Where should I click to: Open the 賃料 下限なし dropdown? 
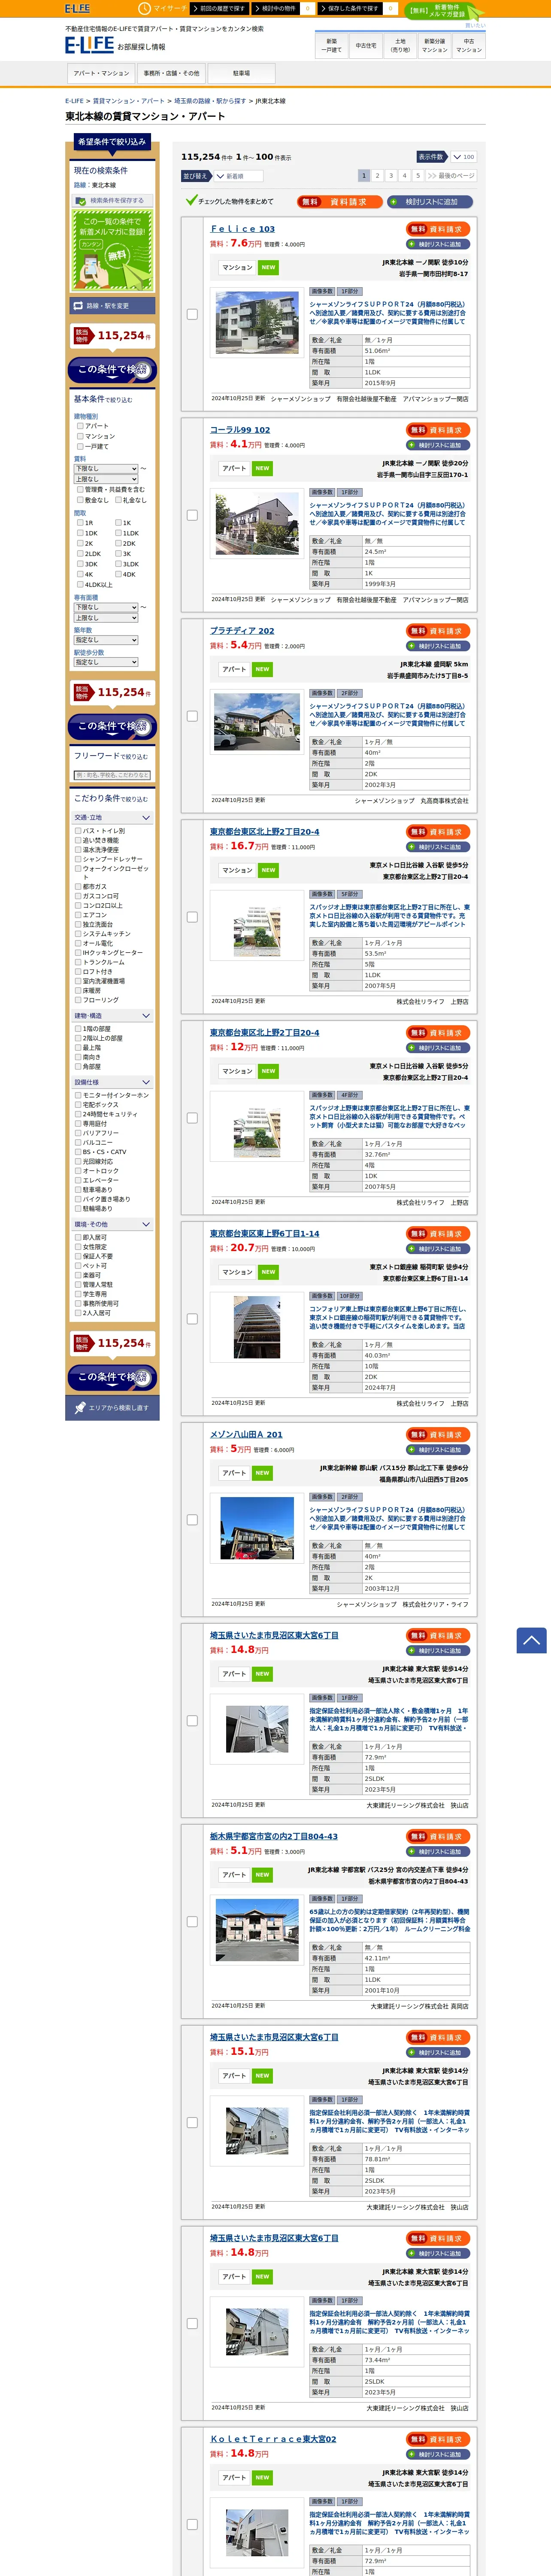(x=106, y=468)
